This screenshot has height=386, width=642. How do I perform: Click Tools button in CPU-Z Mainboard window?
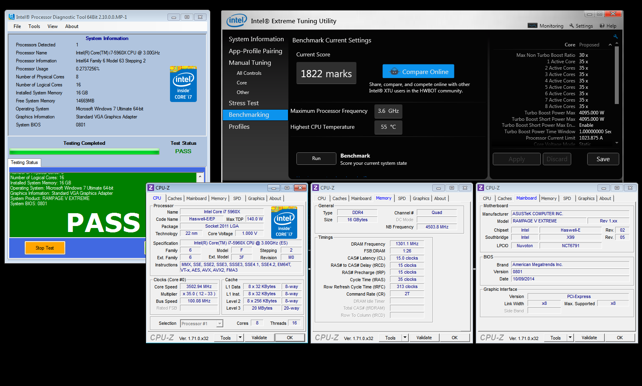556,338
